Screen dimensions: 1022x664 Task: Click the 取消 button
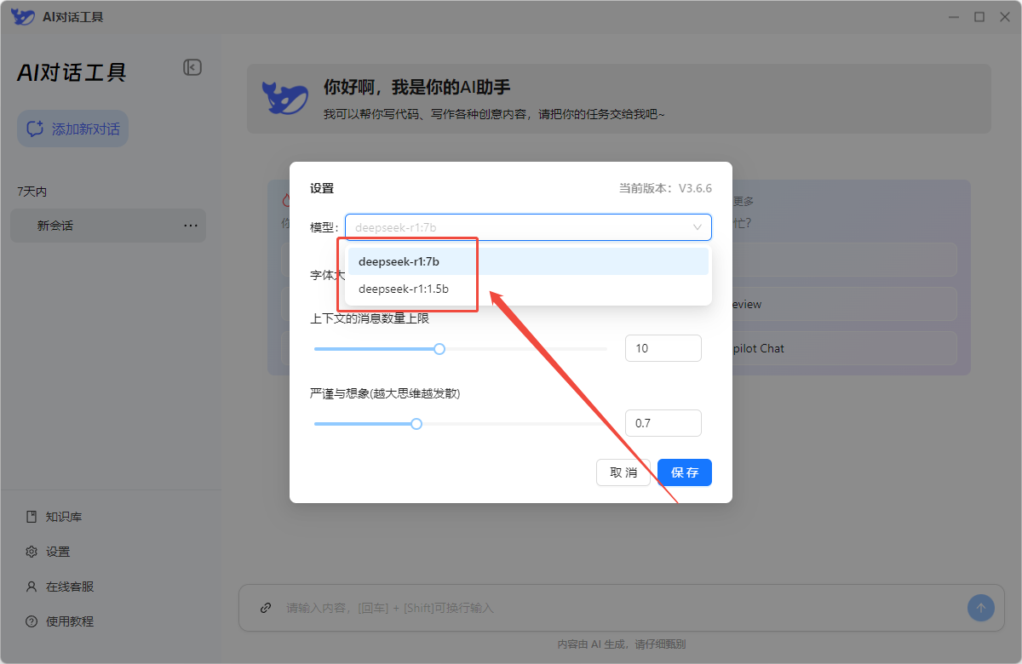[x=623, y=472]
